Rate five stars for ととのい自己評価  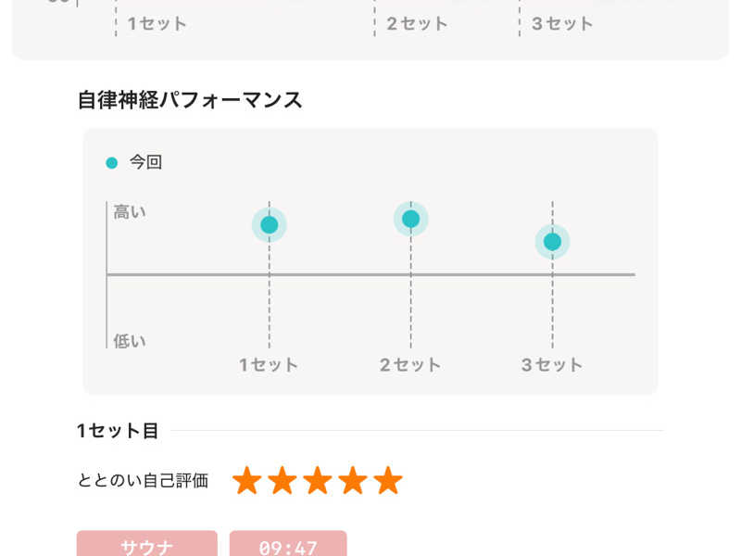click(x=387, y=480)
